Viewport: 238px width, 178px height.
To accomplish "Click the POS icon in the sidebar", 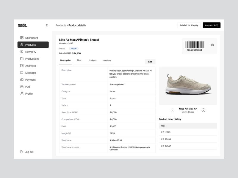I will [x=22, y=87].
